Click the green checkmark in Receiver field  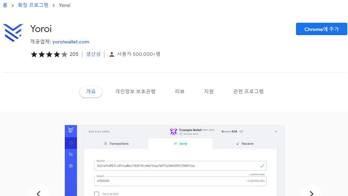[x=262, y=166]
